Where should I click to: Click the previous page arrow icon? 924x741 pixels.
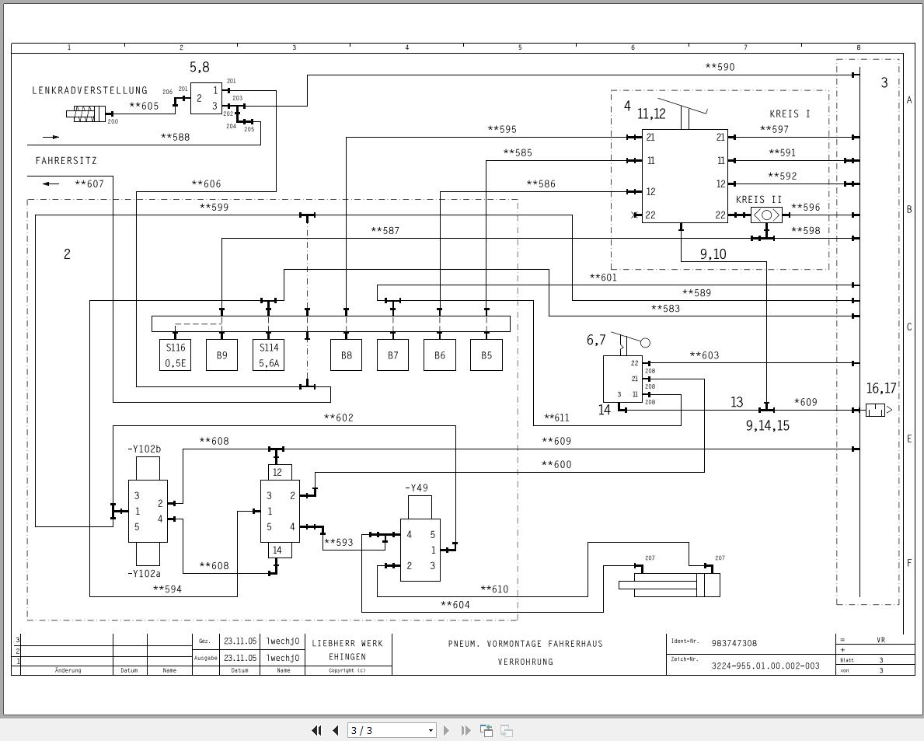[334, 731]
